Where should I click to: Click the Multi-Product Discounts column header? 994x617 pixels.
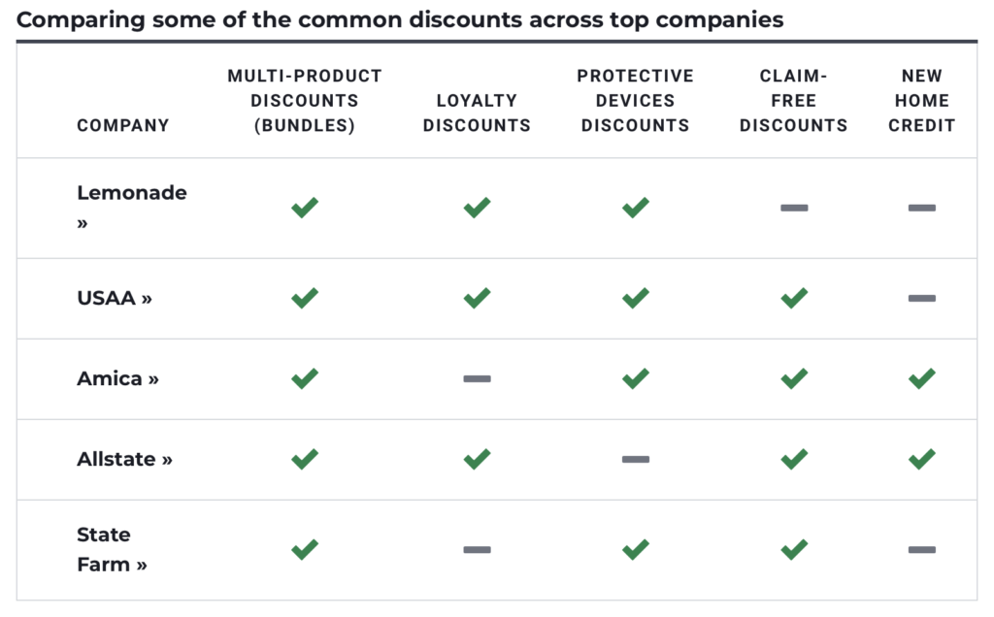point(305,100)
